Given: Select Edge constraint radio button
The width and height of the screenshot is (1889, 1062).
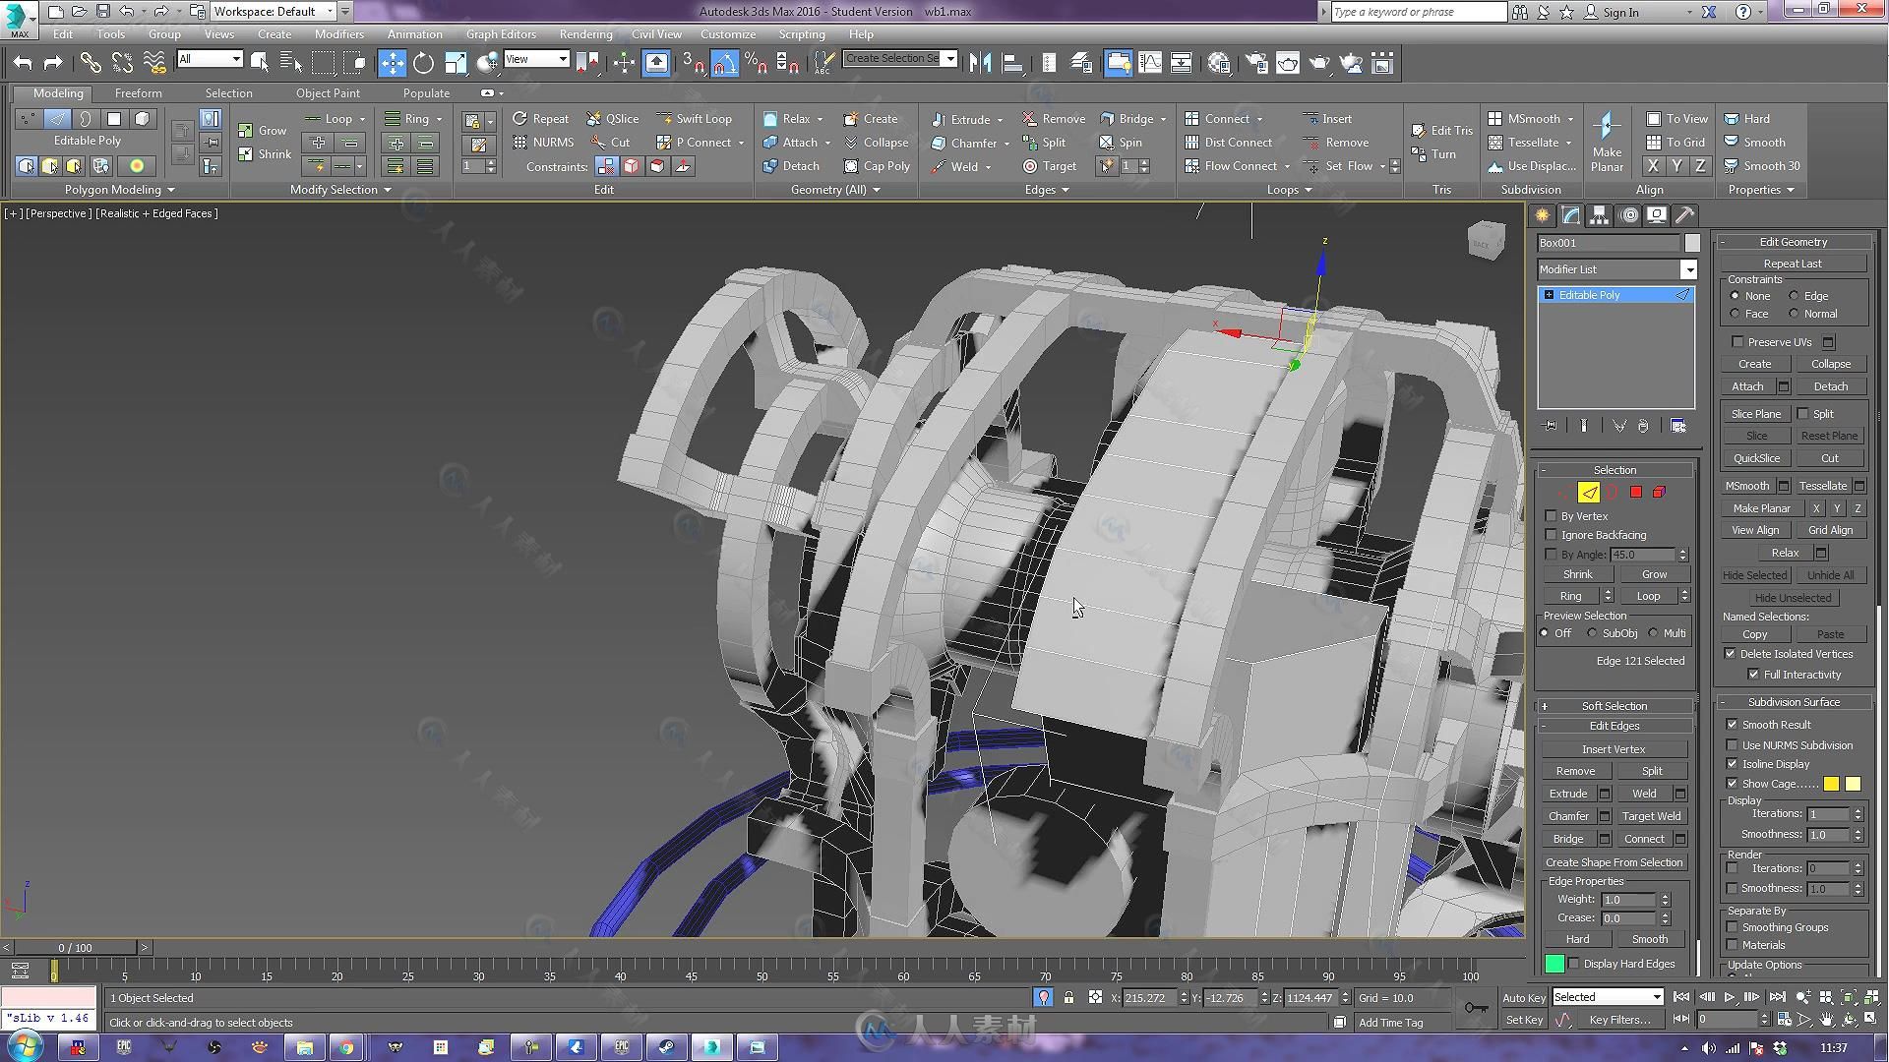Looking at the screenshot, I should point(1794,296).
